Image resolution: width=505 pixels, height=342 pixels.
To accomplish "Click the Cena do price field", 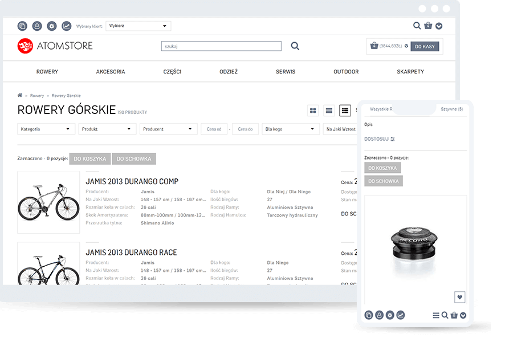I will pos(245,129).
